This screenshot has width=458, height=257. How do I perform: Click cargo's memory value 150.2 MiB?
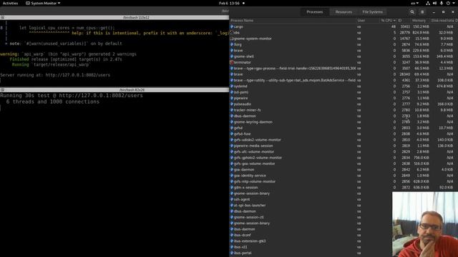pyautogui.click(x=421, y=26)
